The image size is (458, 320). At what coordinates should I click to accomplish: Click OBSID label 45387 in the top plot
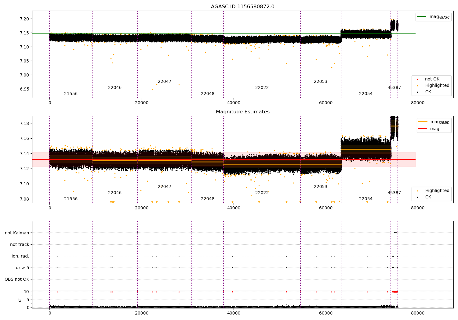(x=394, y=88)
